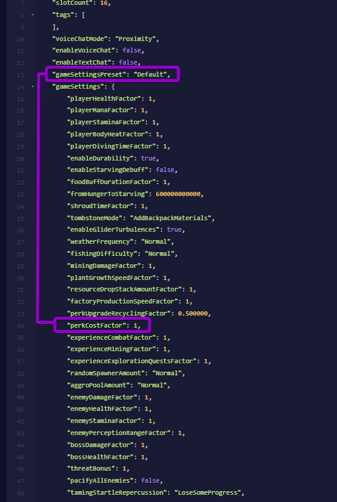Click the "randomSpawnerAmount" key
The width and height of the screenshot is (337, 502).
click(106, 373)
